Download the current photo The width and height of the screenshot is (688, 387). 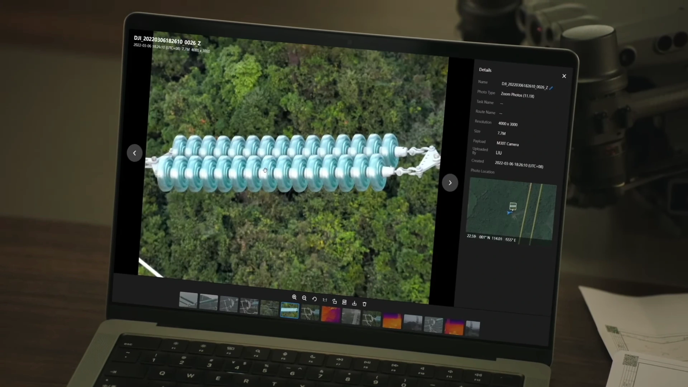(x=354, y=303)
